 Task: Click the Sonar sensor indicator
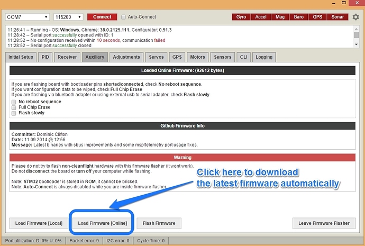click(337, 17)
